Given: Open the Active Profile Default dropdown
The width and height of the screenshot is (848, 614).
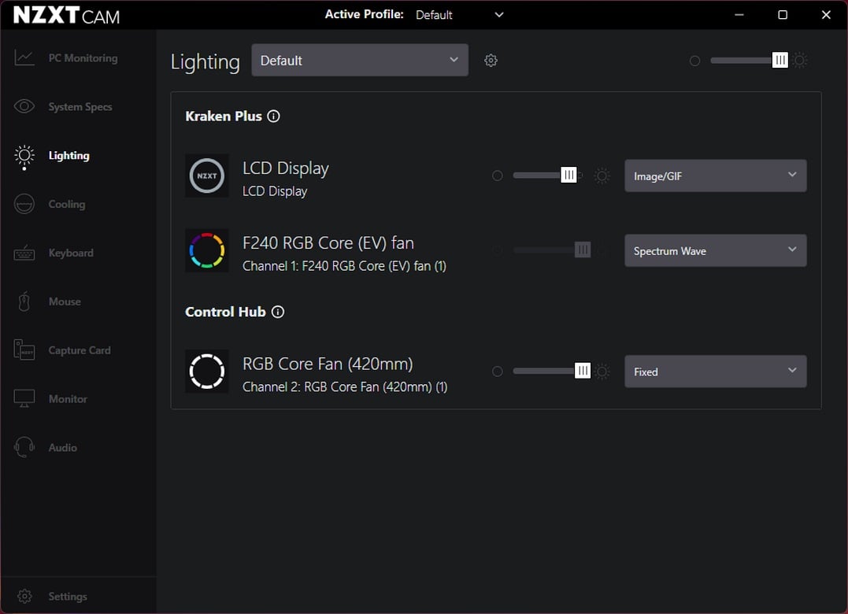Looking at the screenshot, I should tap(460, 15).
